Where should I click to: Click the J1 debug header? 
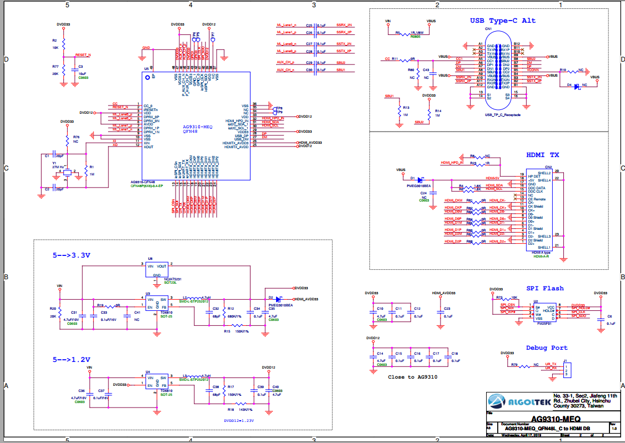(567, 370)
